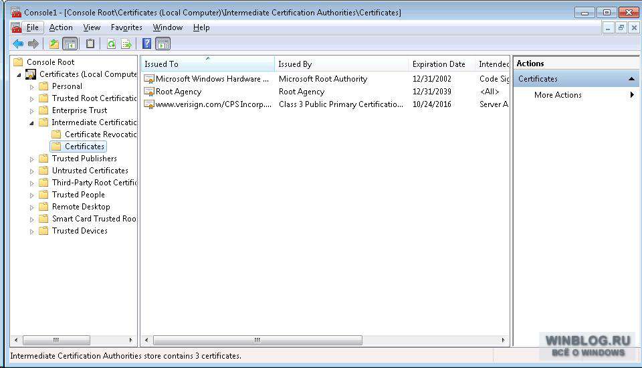Viewport: 642px width, 368px height.
Task: Sort list by the Expiration Date column
Action: click(x=442, y=64)
